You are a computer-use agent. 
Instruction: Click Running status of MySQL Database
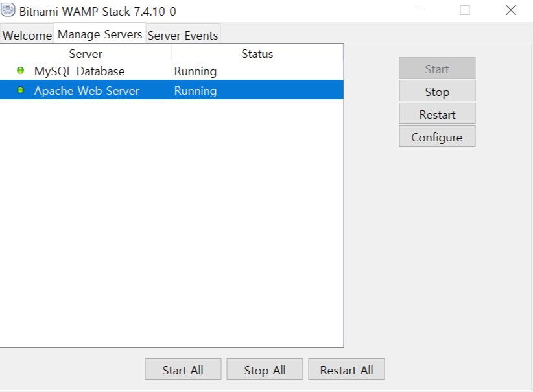[x=195, y=71]
